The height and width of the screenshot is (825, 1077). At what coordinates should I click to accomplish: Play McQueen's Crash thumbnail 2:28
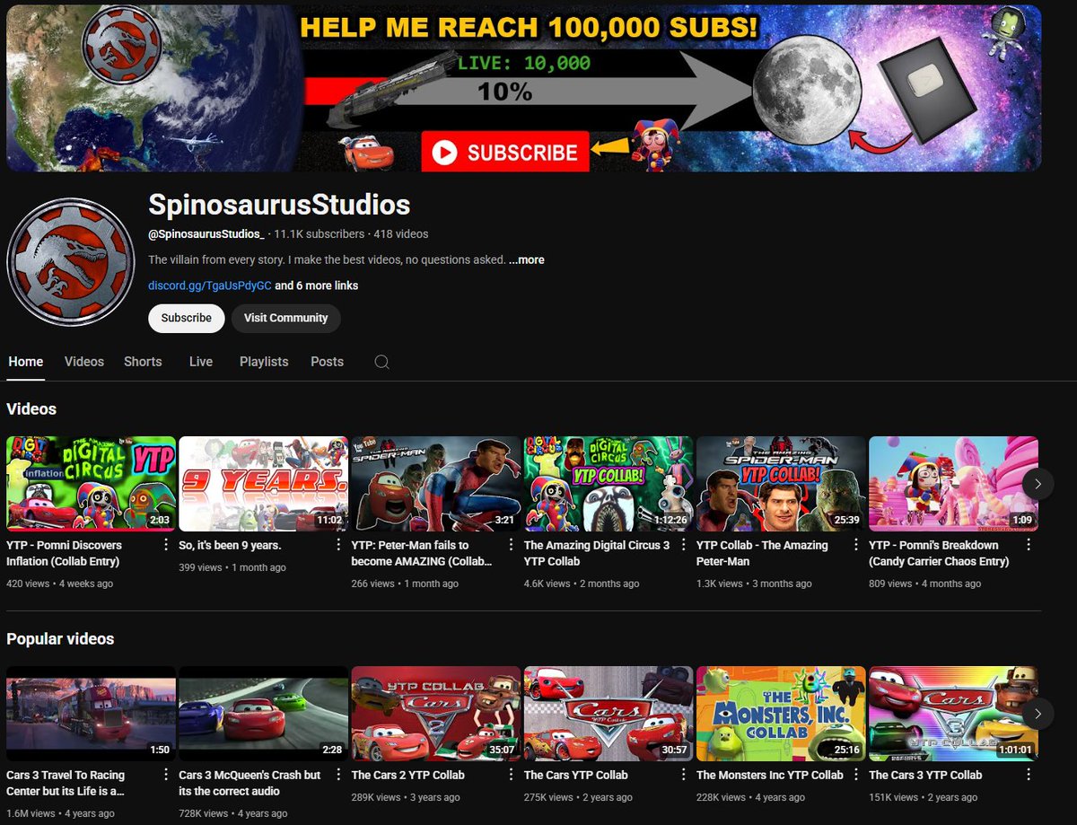point(264,714)
